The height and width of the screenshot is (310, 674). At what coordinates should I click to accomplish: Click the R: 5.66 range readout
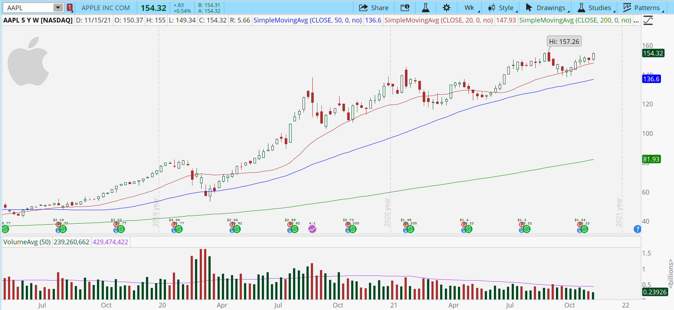(240, 20)
